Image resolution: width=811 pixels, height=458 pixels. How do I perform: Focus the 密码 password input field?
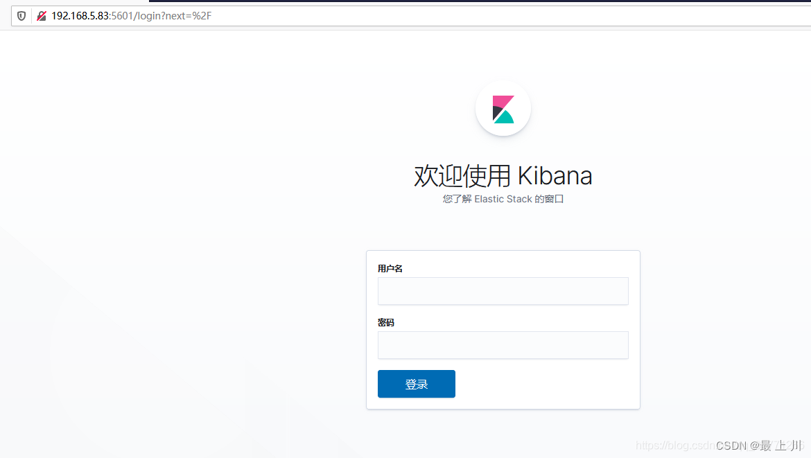pos(503,345)
